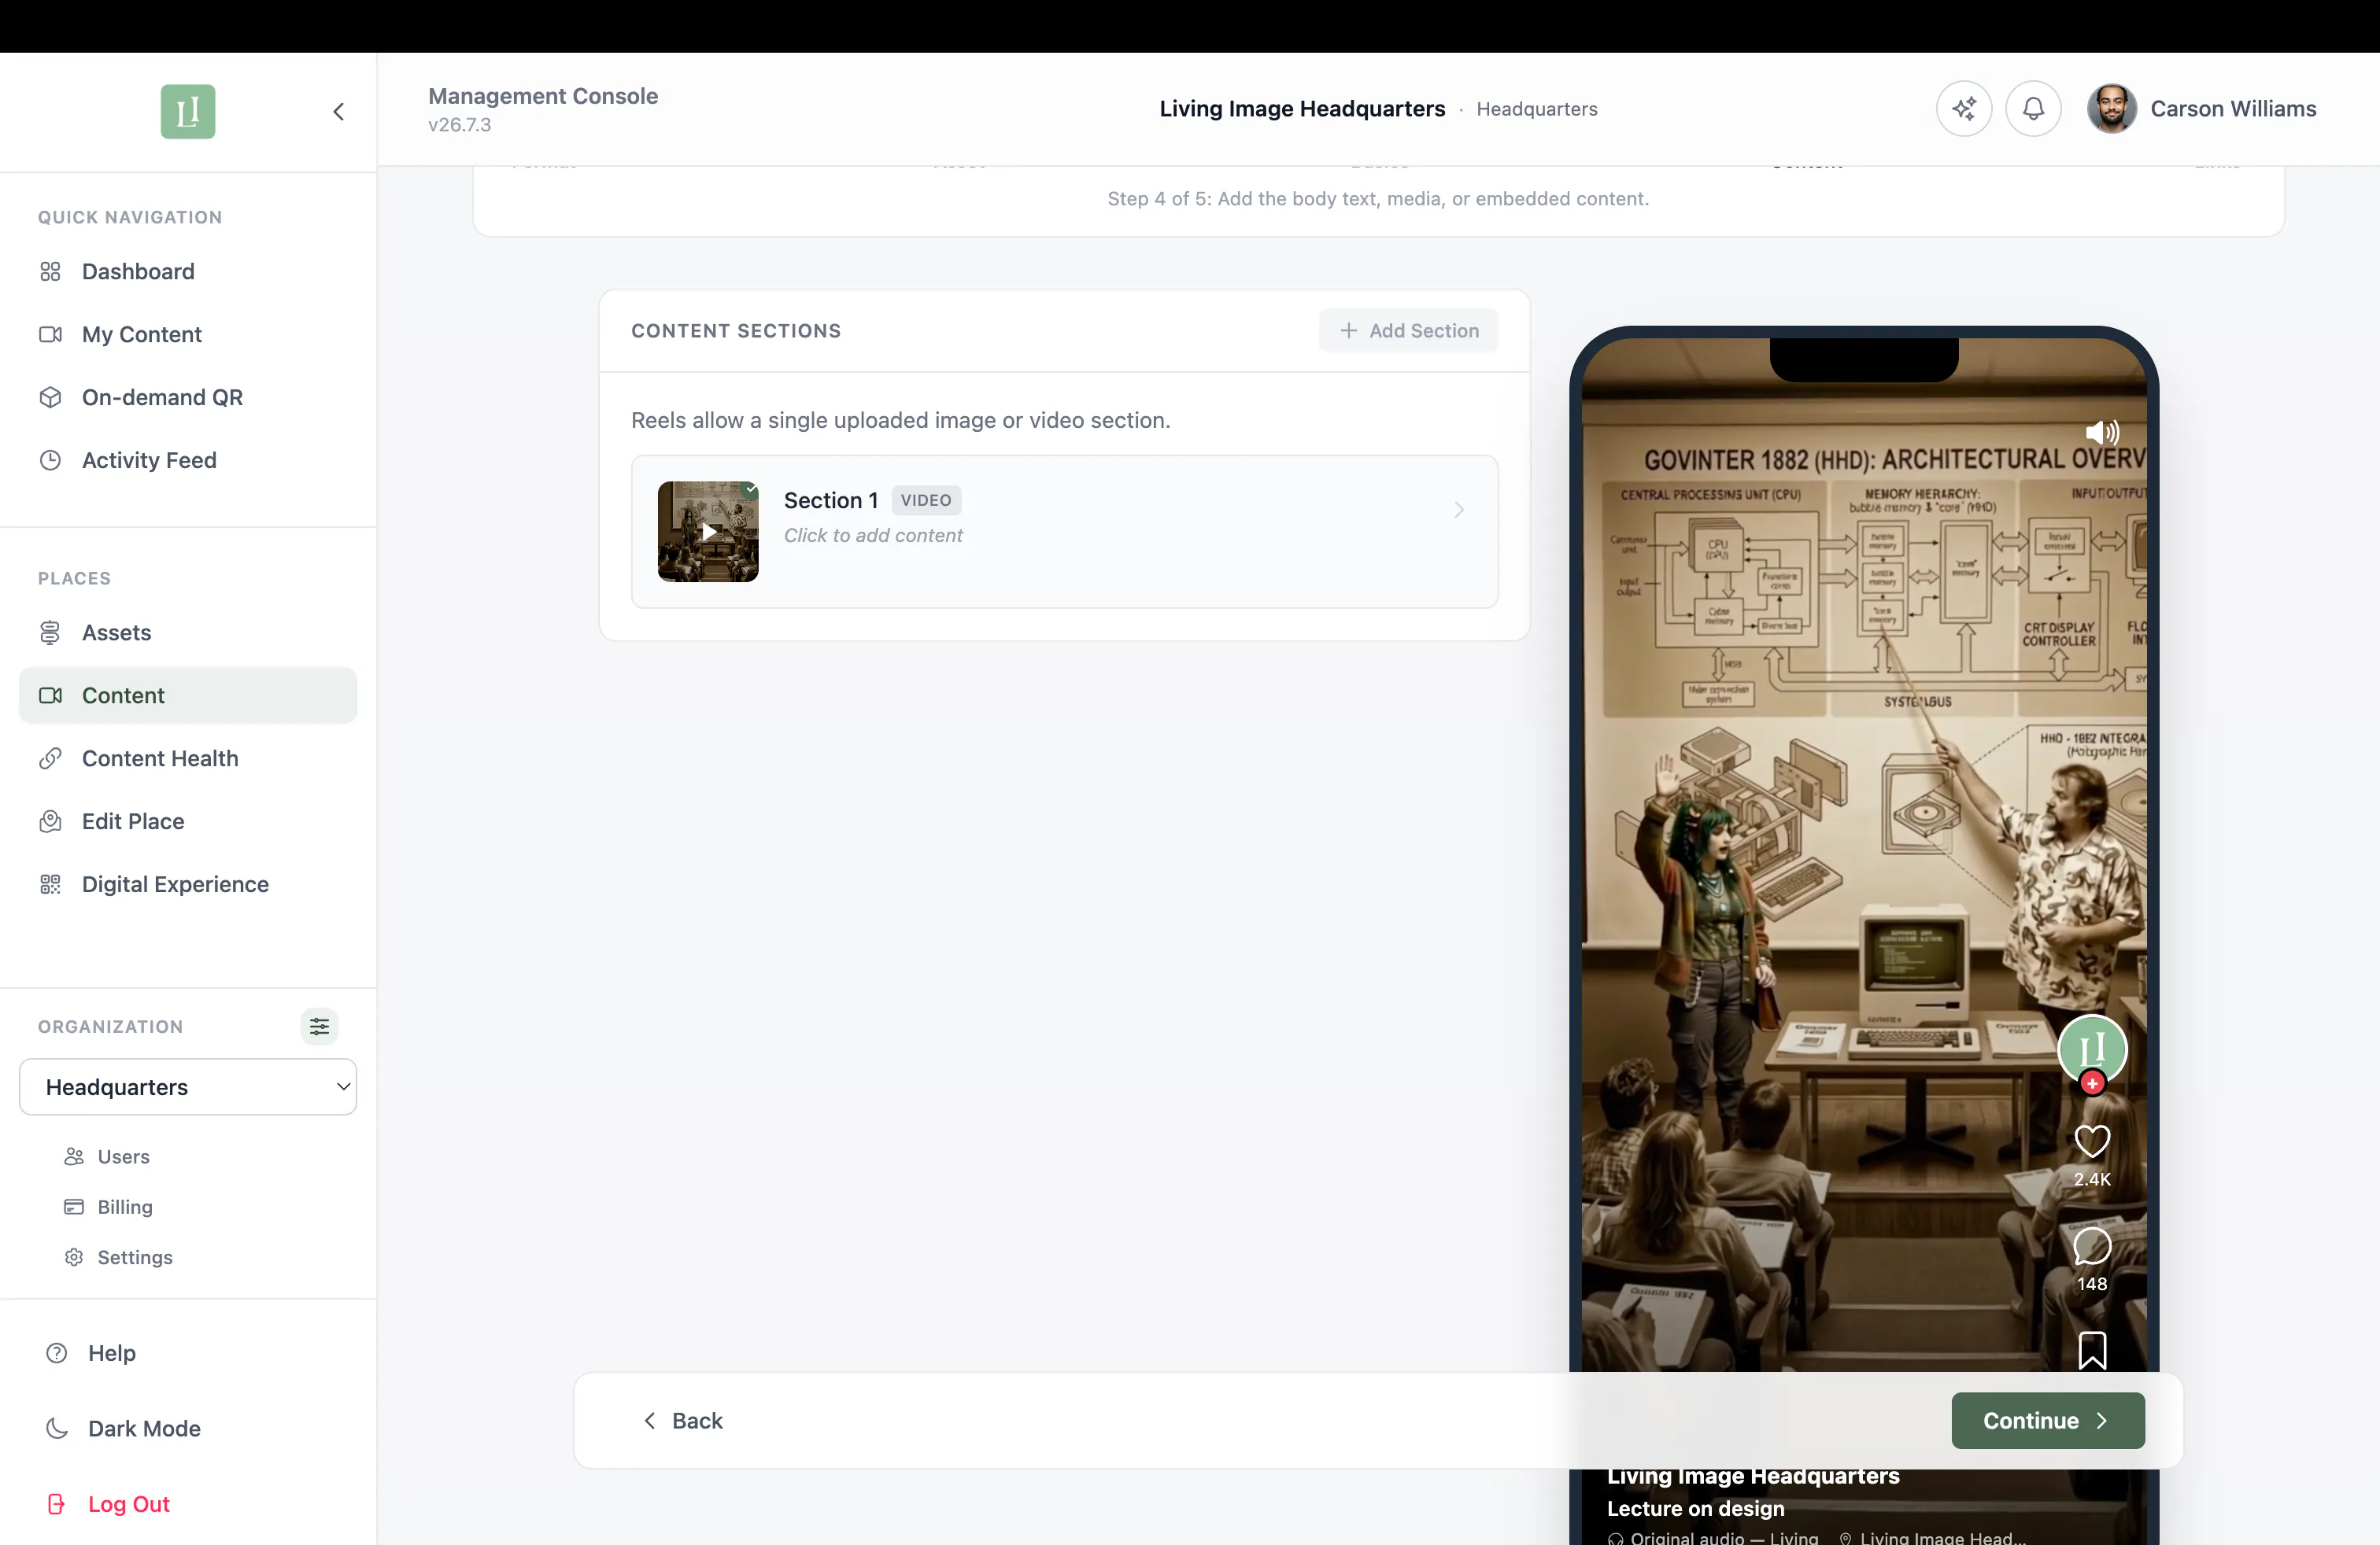Click the My Content camera icon
The image size is (2380, 1545).
point(50,335)
